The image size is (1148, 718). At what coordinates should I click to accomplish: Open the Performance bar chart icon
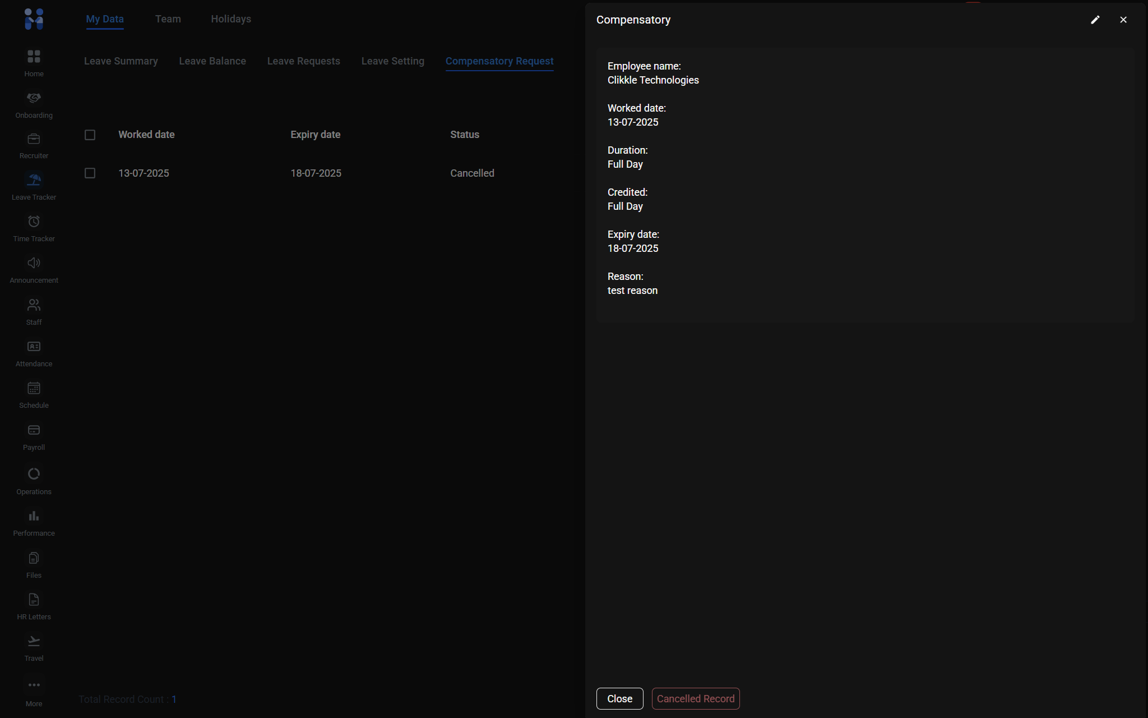click(x=34, y=517)
